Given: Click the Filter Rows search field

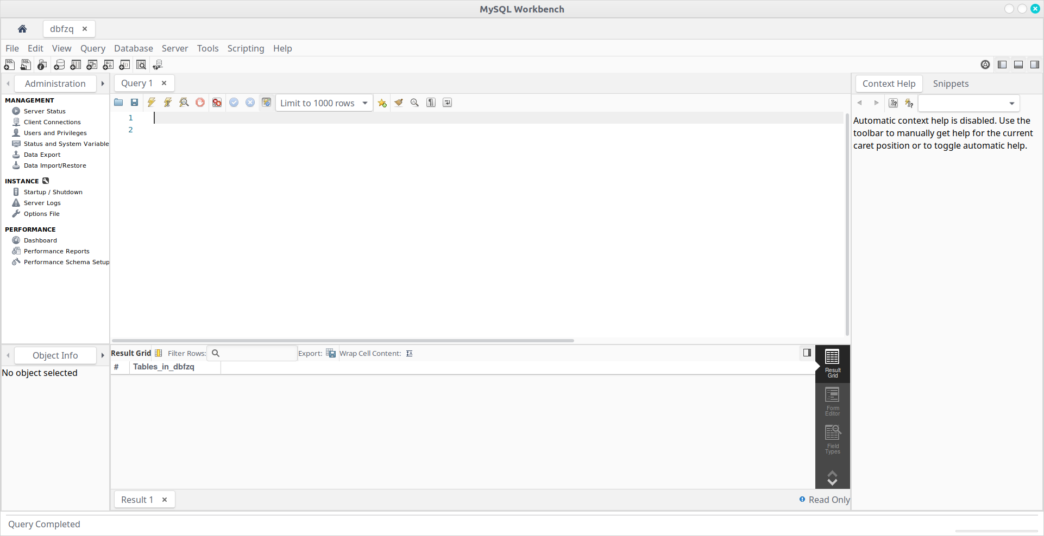Looking at the screenshot, I should pyautogui.click(x=253, y=353).
